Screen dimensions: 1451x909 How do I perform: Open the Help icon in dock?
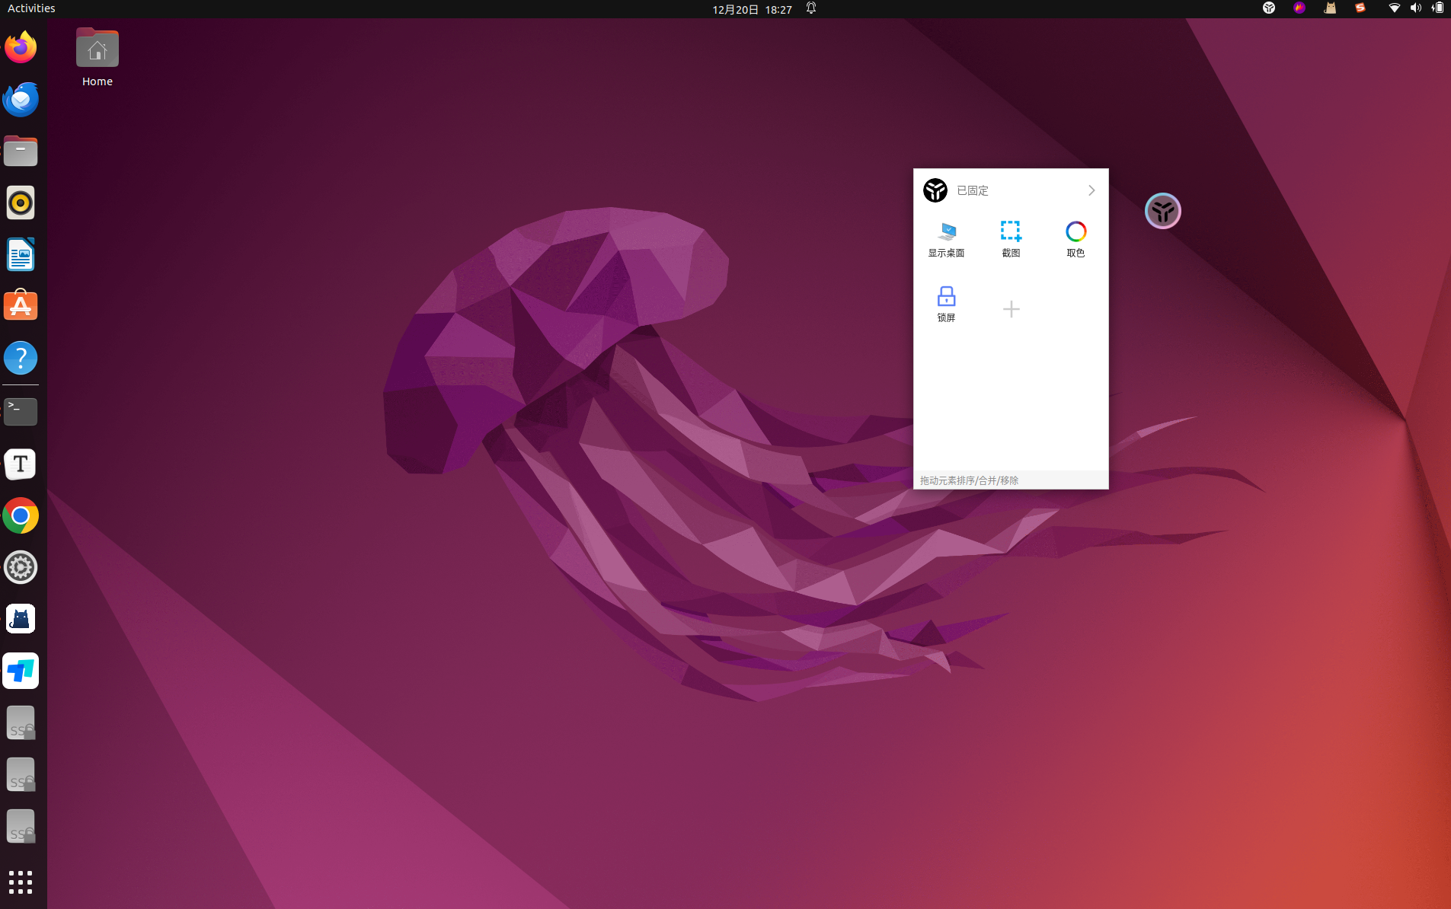pos(21,358)
